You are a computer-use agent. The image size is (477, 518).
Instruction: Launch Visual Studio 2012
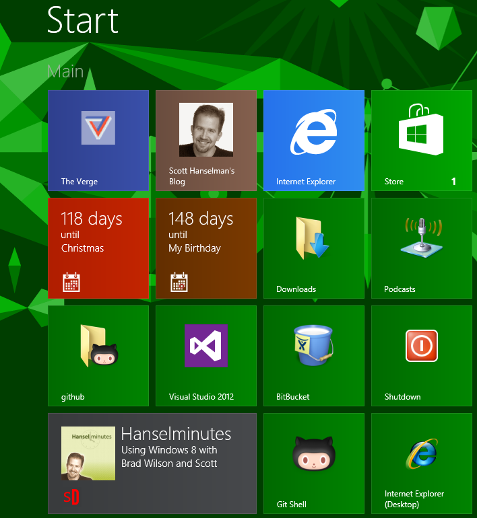pyautogui.click(x=206, y=355)
